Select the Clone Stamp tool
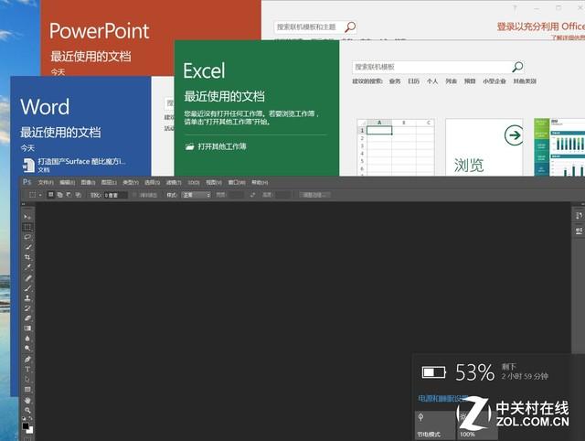Screen dimensions: 585x441 (27, 298)
